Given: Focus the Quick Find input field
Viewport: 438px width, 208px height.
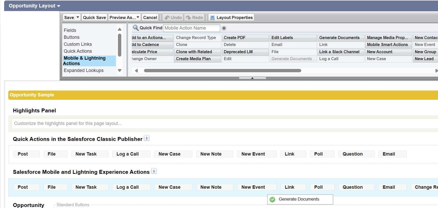Looking at the screenshot, I should point(191,28).
